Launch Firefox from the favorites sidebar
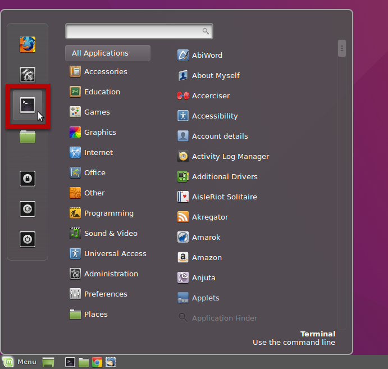The image size is (388, 369). click(28, 44)
